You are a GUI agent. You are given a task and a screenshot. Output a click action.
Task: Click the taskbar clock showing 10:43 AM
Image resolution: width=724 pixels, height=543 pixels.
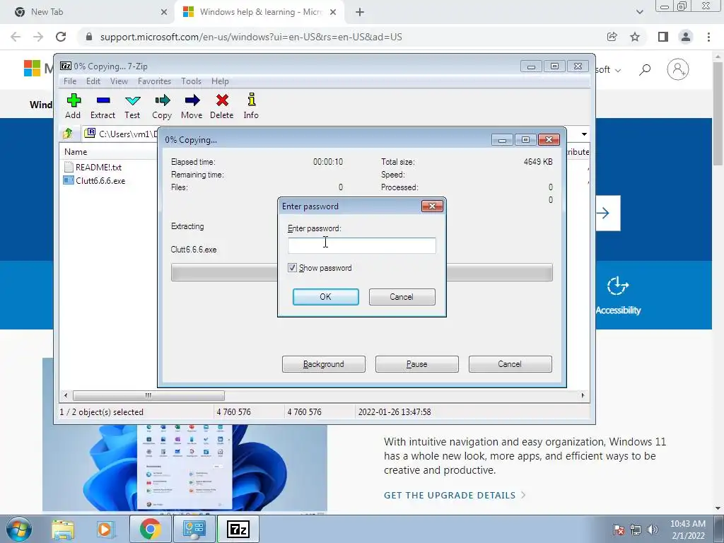[688, 530]
